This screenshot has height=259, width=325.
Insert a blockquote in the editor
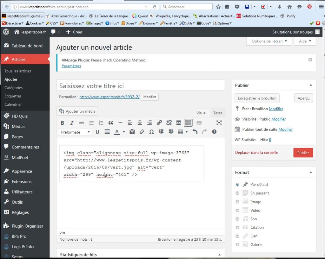coord(111,123)
